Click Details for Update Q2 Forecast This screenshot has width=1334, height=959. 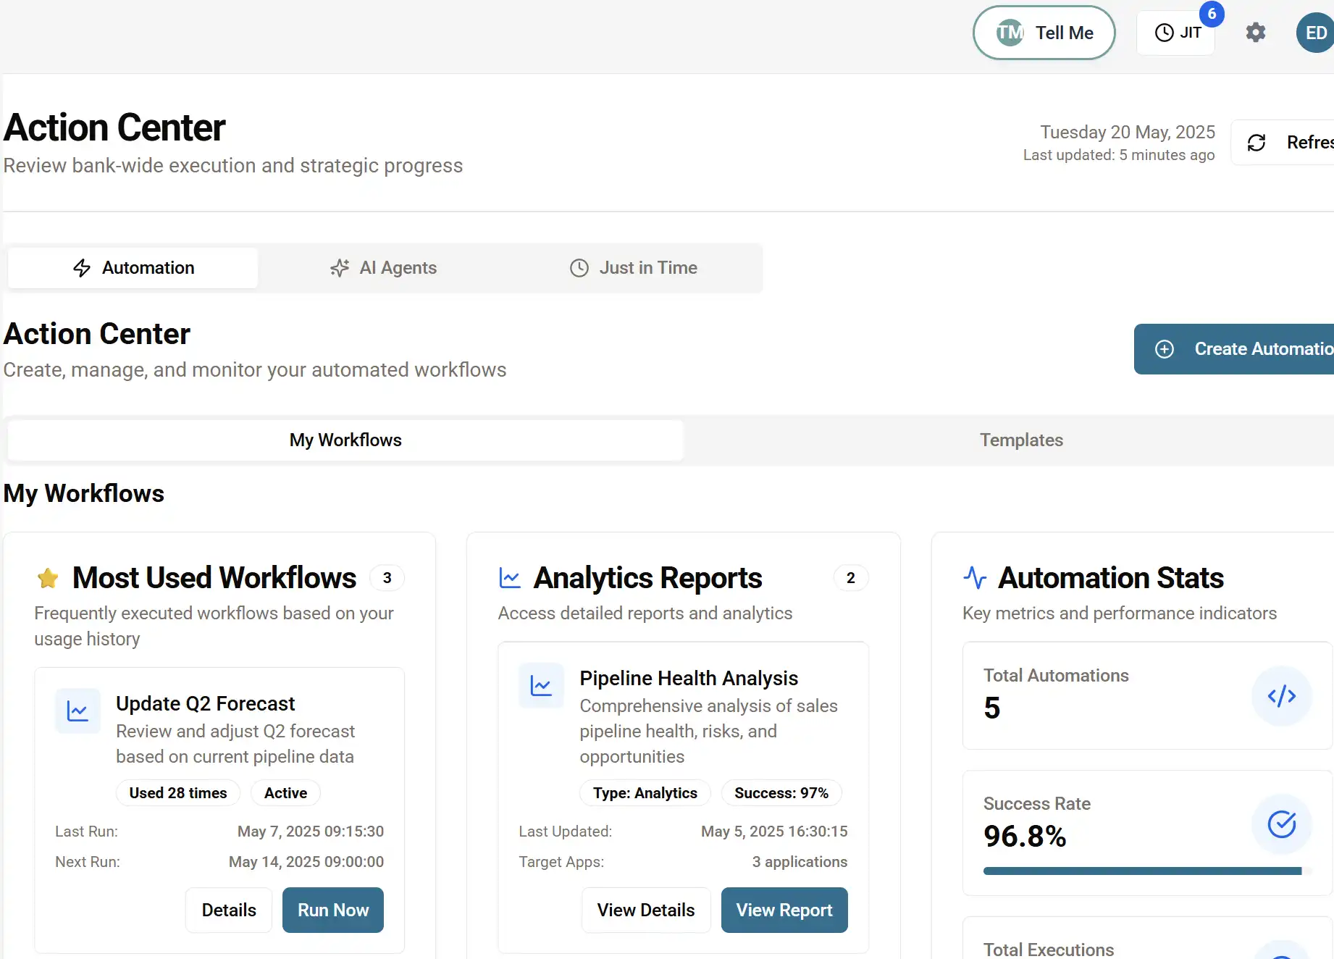[229, 910]
